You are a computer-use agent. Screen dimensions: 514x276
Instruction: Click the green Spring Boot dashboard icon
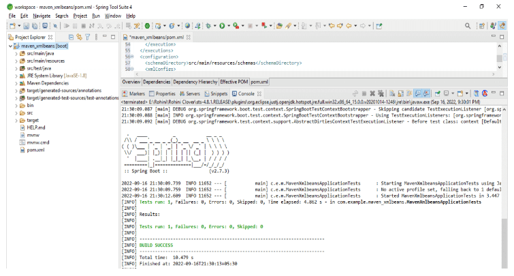pyautogui.click(x=148, y=26)
